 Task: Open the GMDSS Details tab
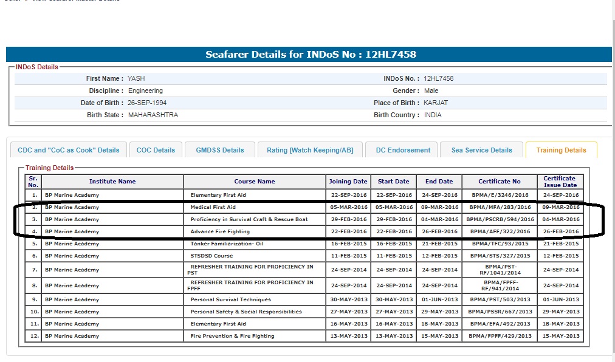pyautogui.click(x=219, y=150)
